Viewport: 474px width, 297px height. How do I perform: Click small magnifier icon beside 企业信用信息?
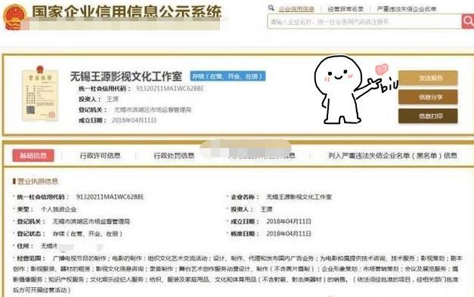[x=271, y=8]
